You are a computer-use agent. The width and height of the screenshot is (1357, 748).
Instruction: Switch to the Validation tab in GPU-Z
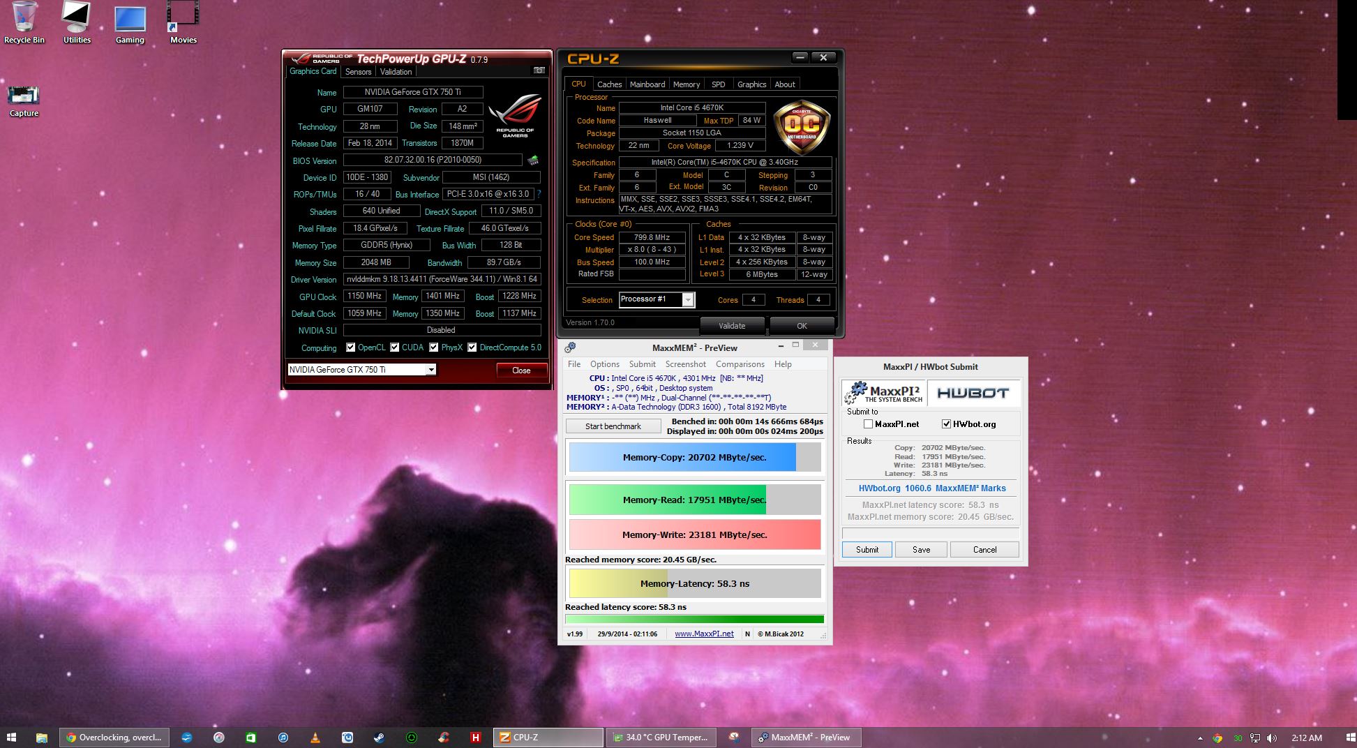point(396,72)
